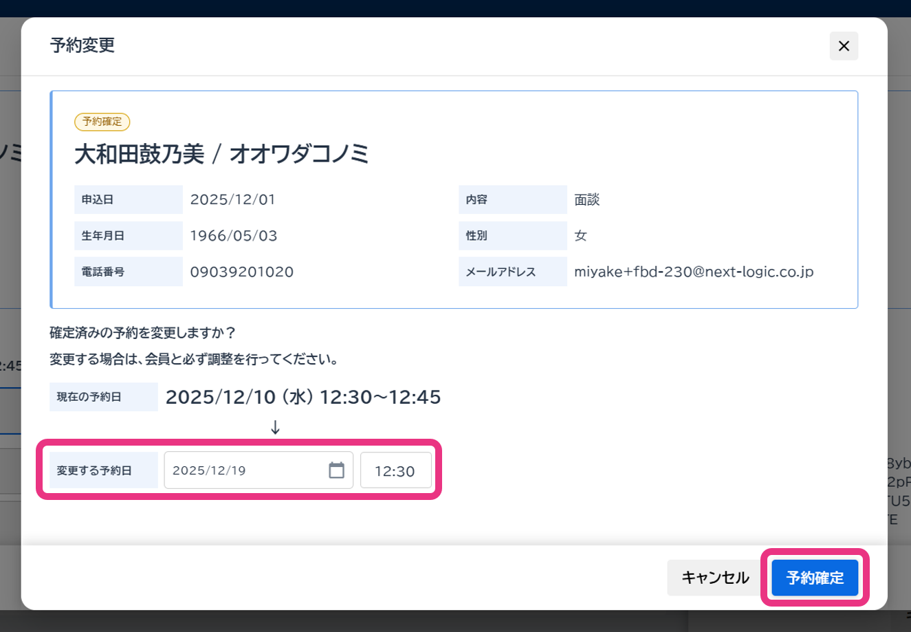Click the down arrow between dates

point(275,428)
